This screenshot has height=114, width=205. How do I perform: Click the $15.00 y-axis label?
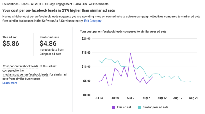86,53
